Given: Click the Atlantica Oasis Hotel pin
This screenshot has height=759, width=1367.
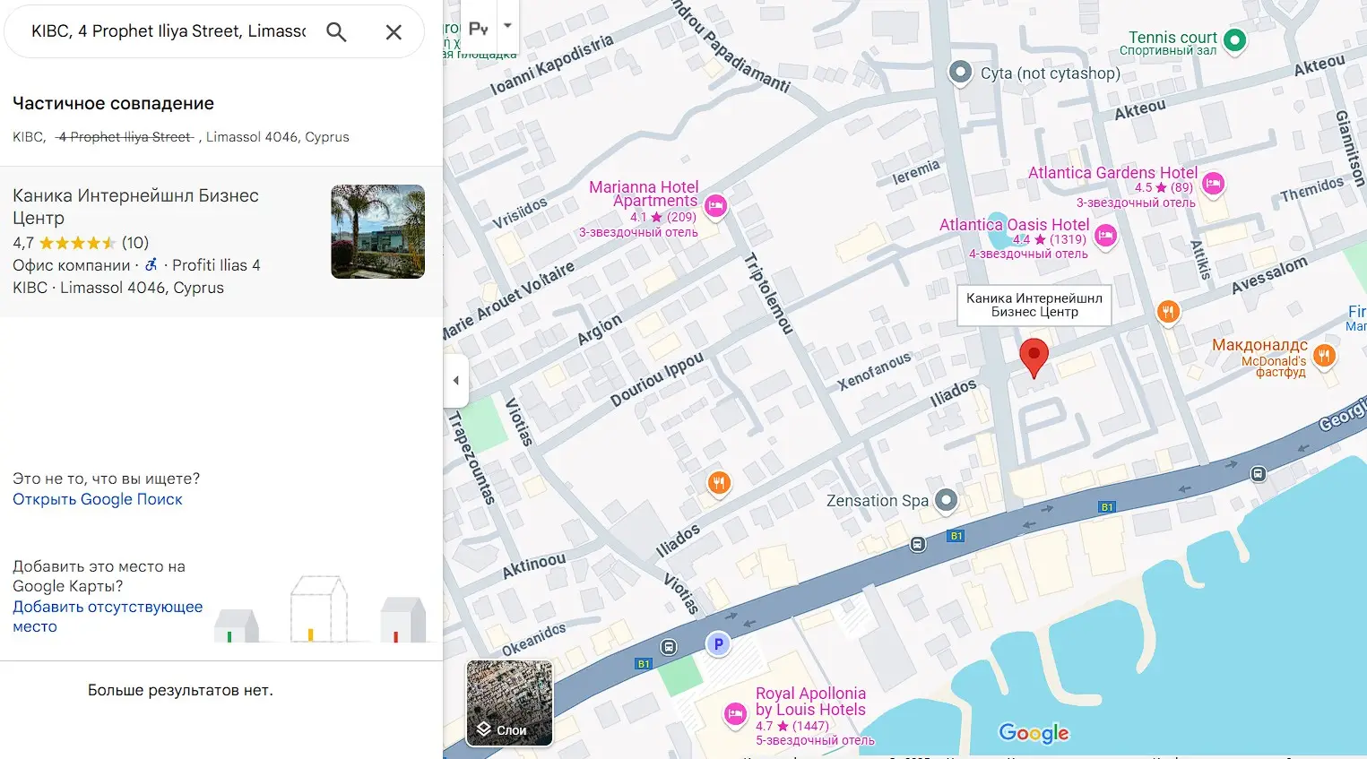Looking at the screenshot, I should point(1105,236).
